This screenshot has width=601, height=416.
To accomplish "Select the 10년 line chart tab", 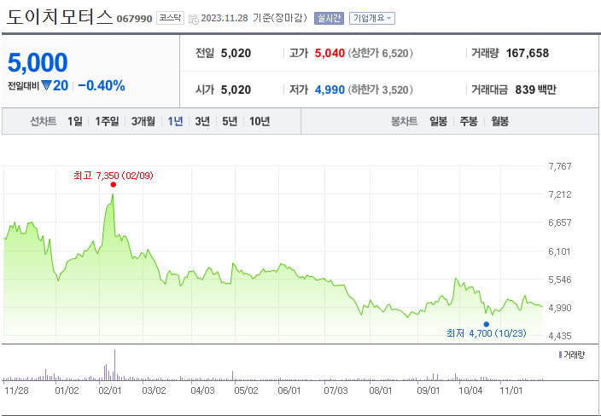I will coord(260,121).
